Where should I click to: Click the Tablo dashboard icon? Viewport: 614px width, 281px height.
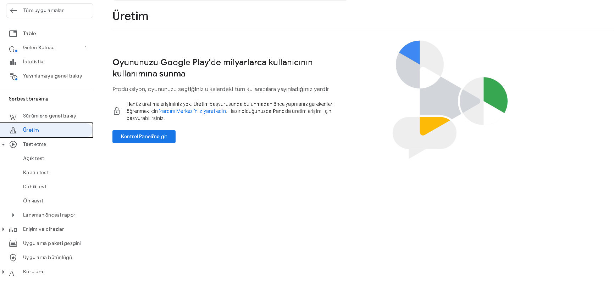pyautogui.click(x=13, y=34)
